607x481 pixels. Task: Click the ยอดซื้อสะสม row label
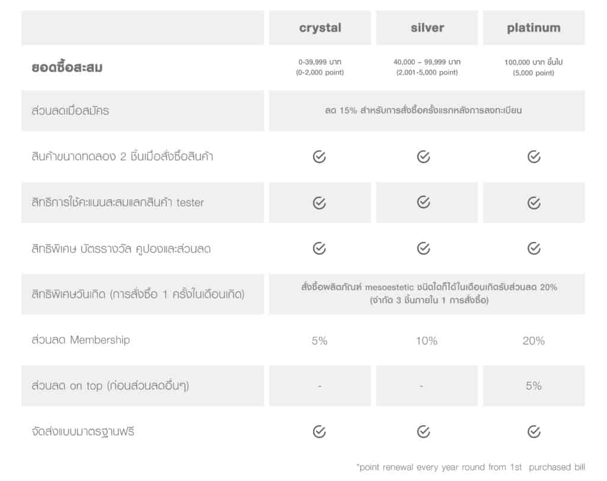click(67, 68)
